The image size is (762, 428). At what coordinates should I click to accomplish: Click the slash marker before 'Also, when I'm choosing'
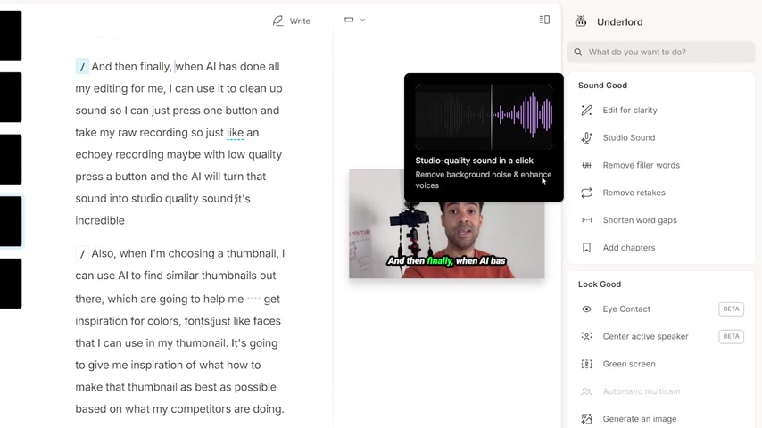point(82,253)
